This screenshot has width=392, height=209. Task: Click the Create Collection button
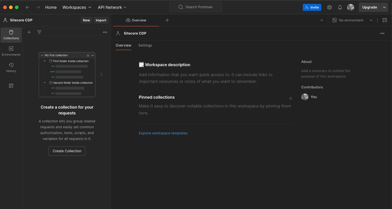[x=67, y=151]
